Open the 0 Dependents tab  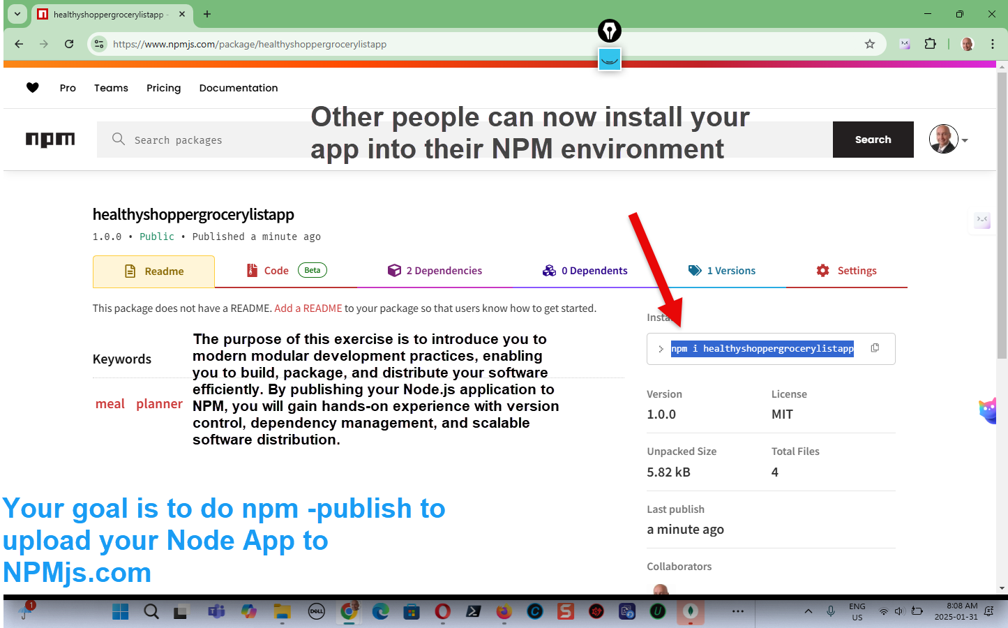(585, 271)
